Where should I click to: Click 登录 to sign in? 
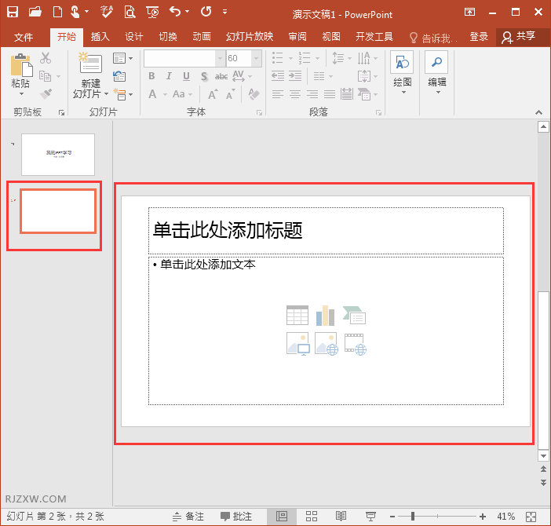click(x=479, y=37)
